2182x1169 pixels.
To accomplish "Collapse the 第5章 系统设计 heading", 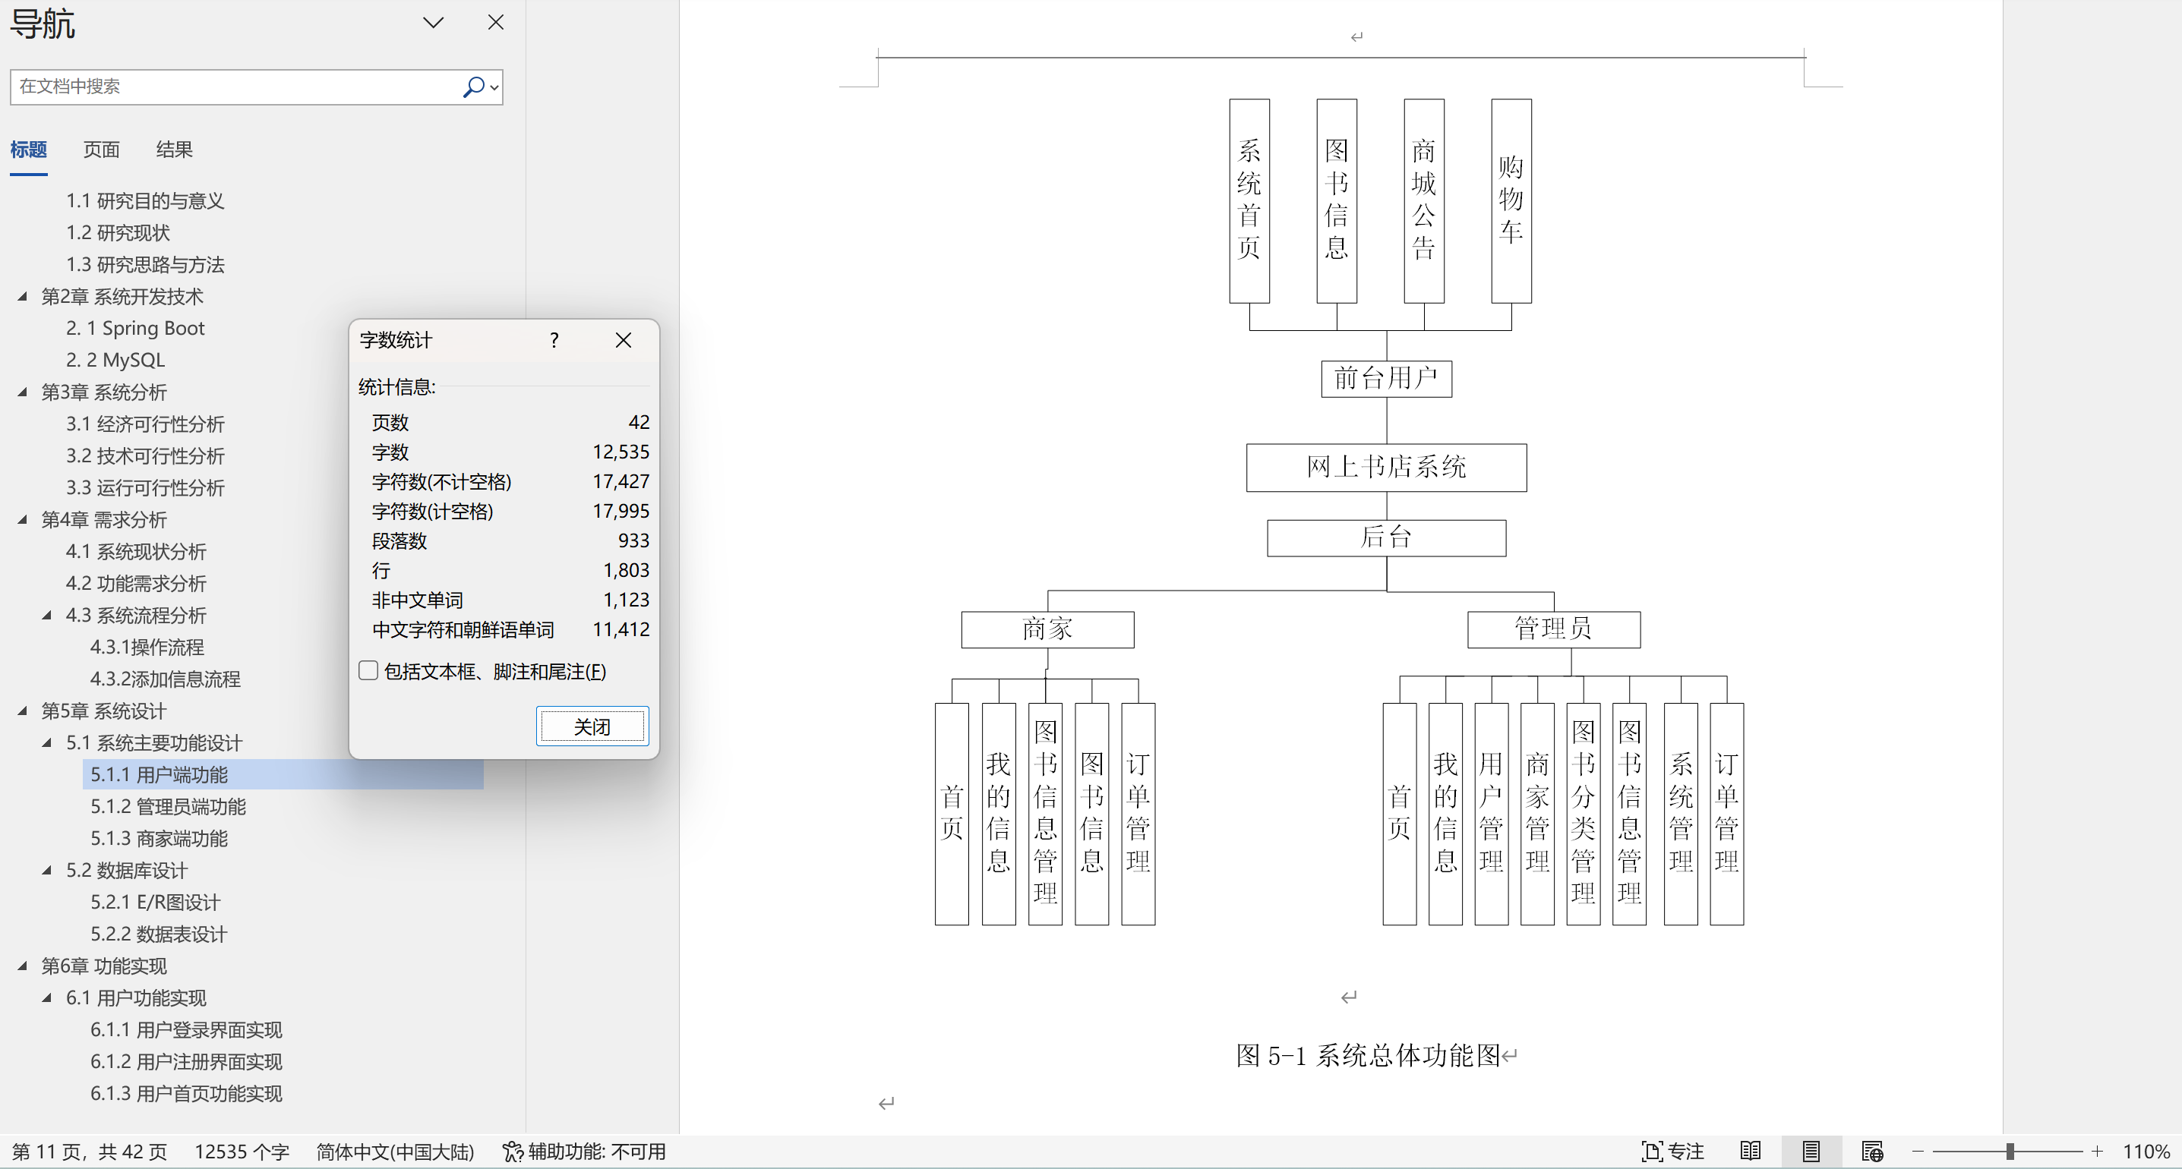I will point(23,711).
